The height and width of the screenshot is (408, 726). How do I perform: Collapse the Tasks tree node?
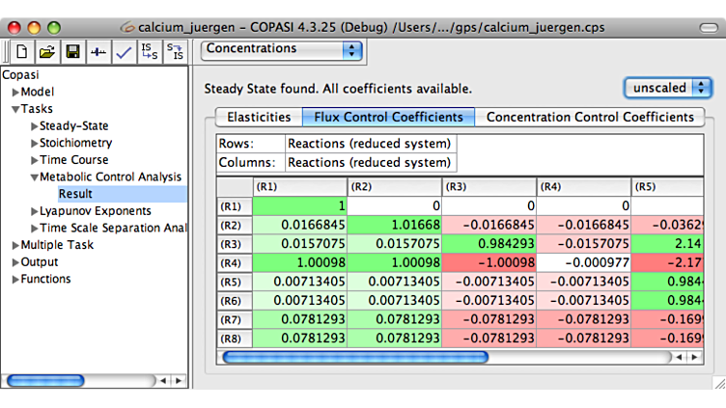15,109
